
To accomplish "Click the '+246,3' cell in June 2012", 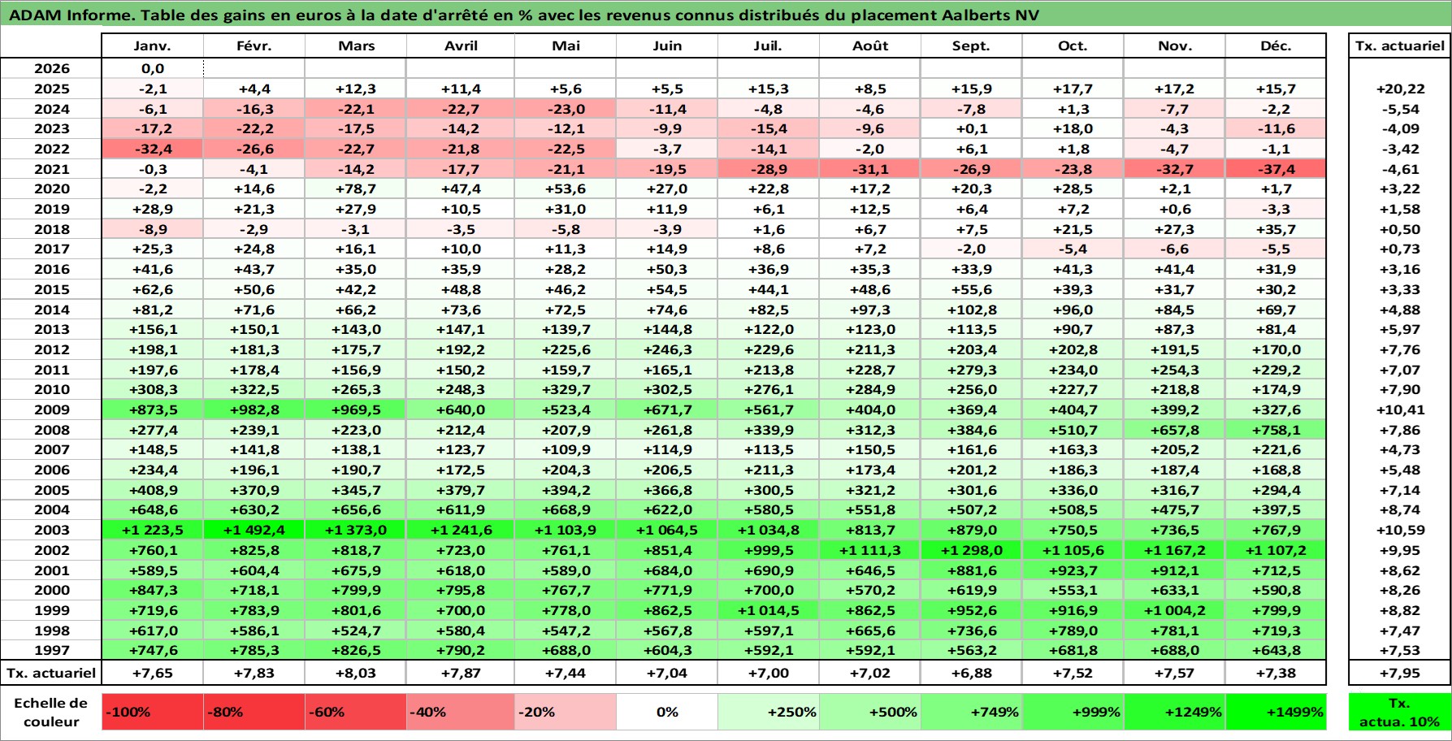I will (x=667, y=349).
